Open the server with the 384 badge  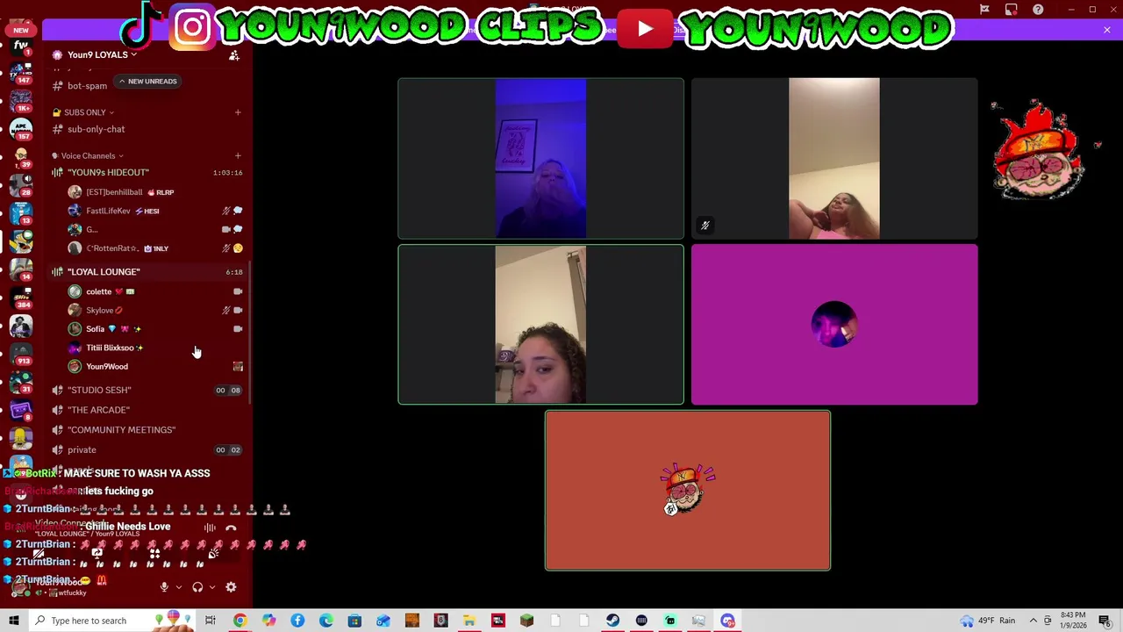(21, 298)
